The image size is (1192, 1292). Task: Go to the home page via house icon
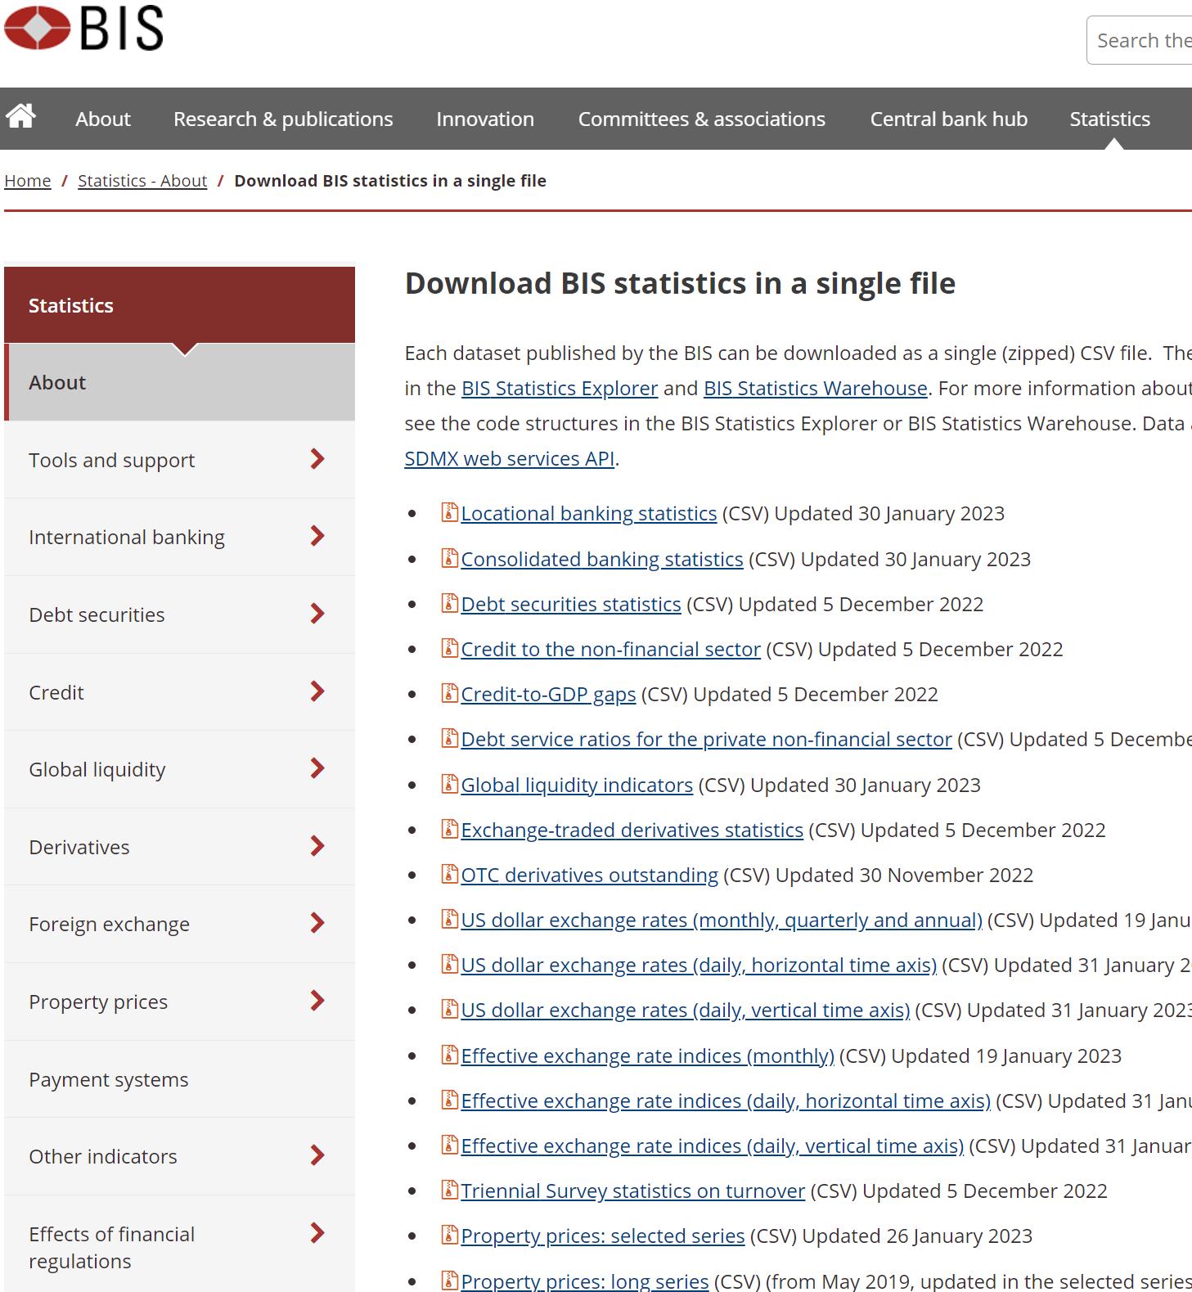tap(21, 117)
